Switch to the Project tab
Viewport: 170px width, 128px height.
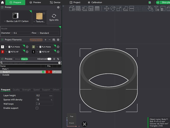click(75, 2)
